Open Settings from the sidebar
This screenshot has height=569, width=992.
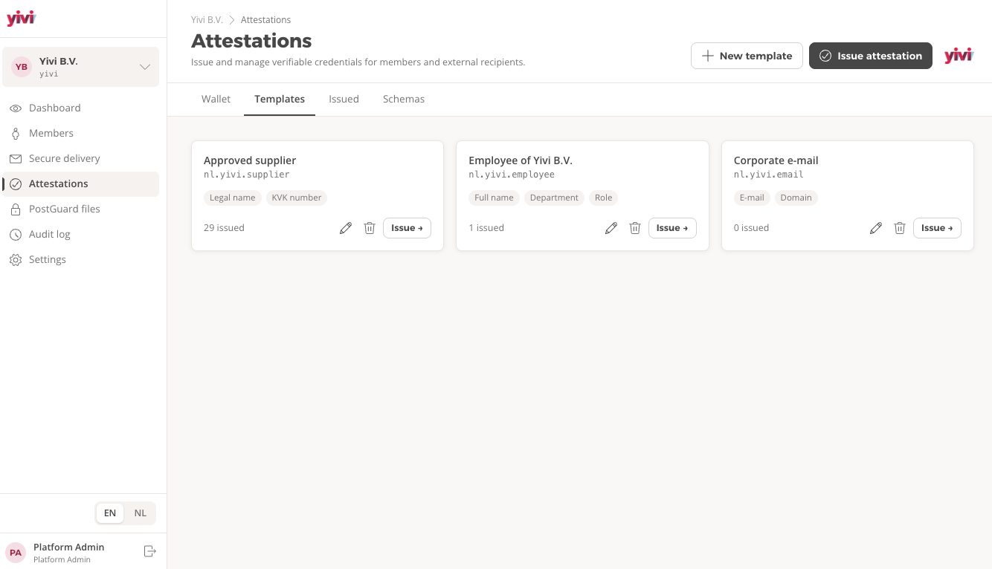click(80, 259)
